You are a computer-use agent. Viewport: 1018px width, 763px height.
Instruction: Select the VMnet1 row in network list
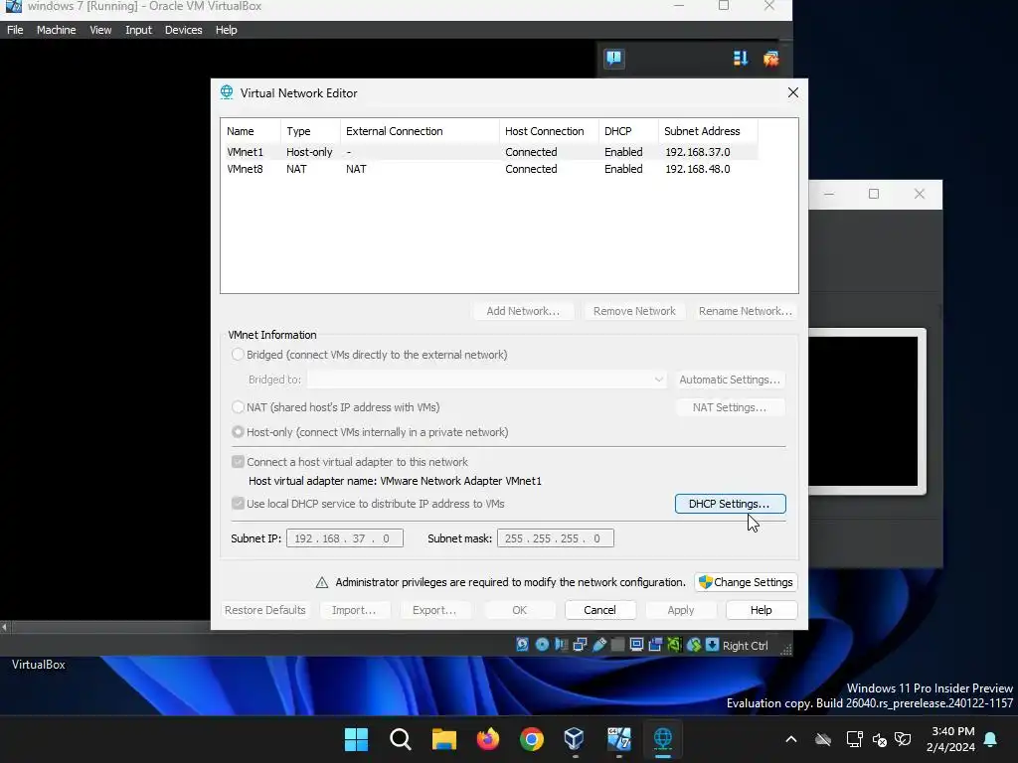click(489, 152)
